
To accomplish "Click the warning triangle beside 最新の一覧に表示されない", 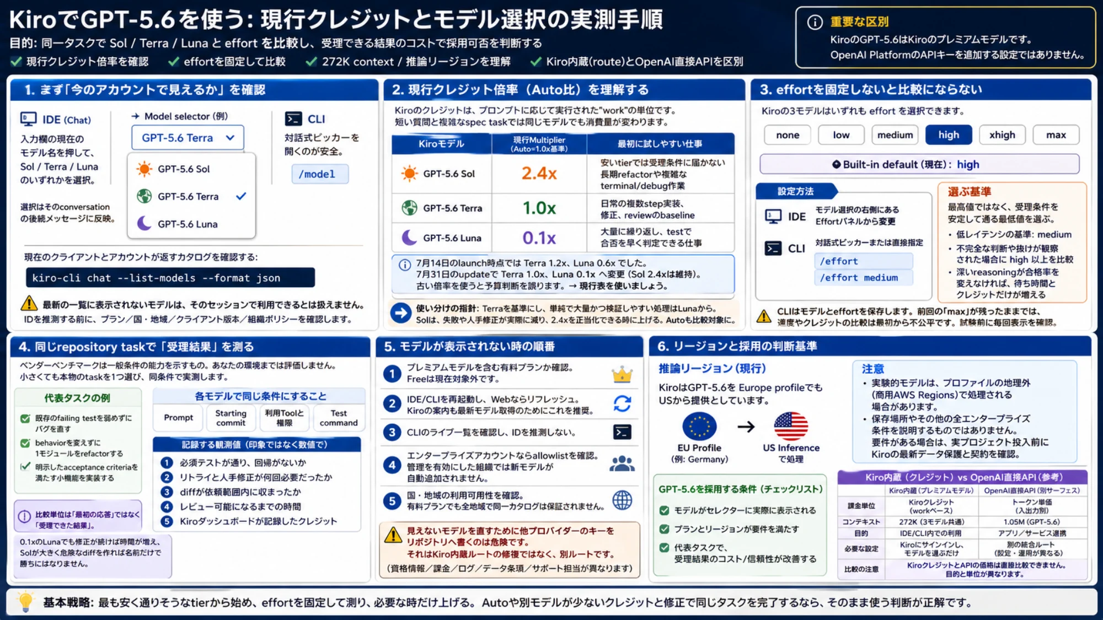I will pos(29,304).
